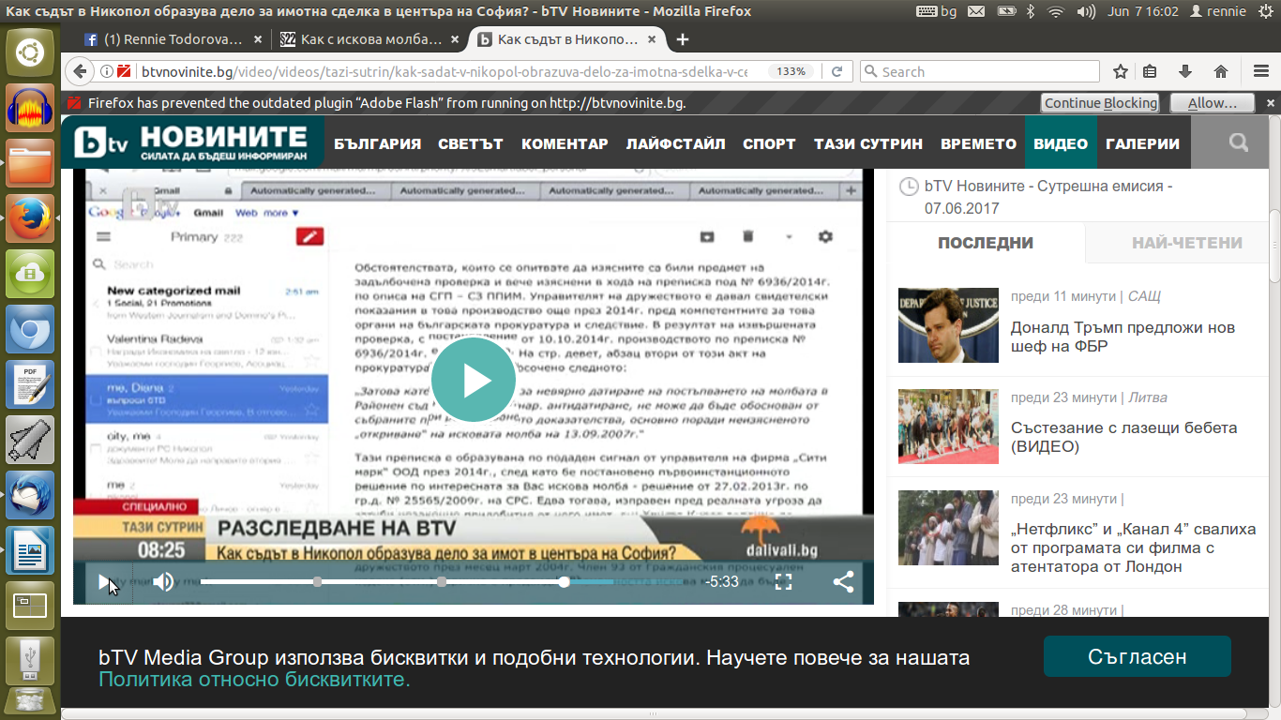1281x720 pixels.
Task: Click the large center play button
Action: click(x=473, y=380)
